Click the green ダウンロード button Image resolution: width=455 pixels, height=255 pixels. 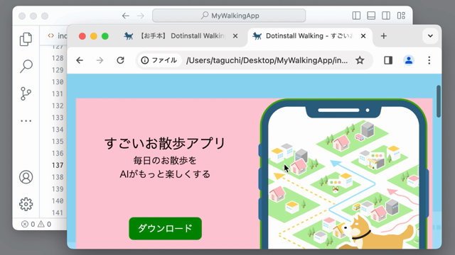click(x=165, y=228)
